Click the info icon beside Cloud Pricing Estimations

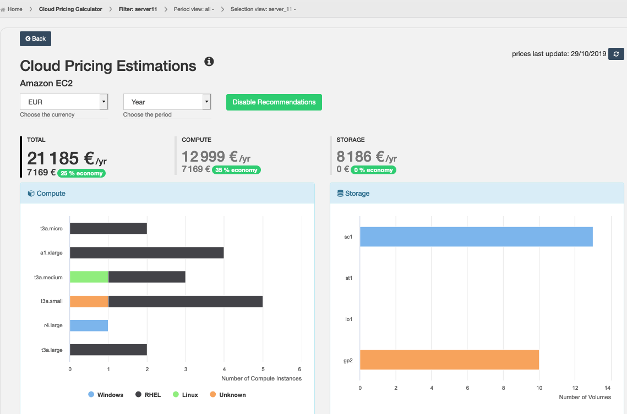coord(209,62)
